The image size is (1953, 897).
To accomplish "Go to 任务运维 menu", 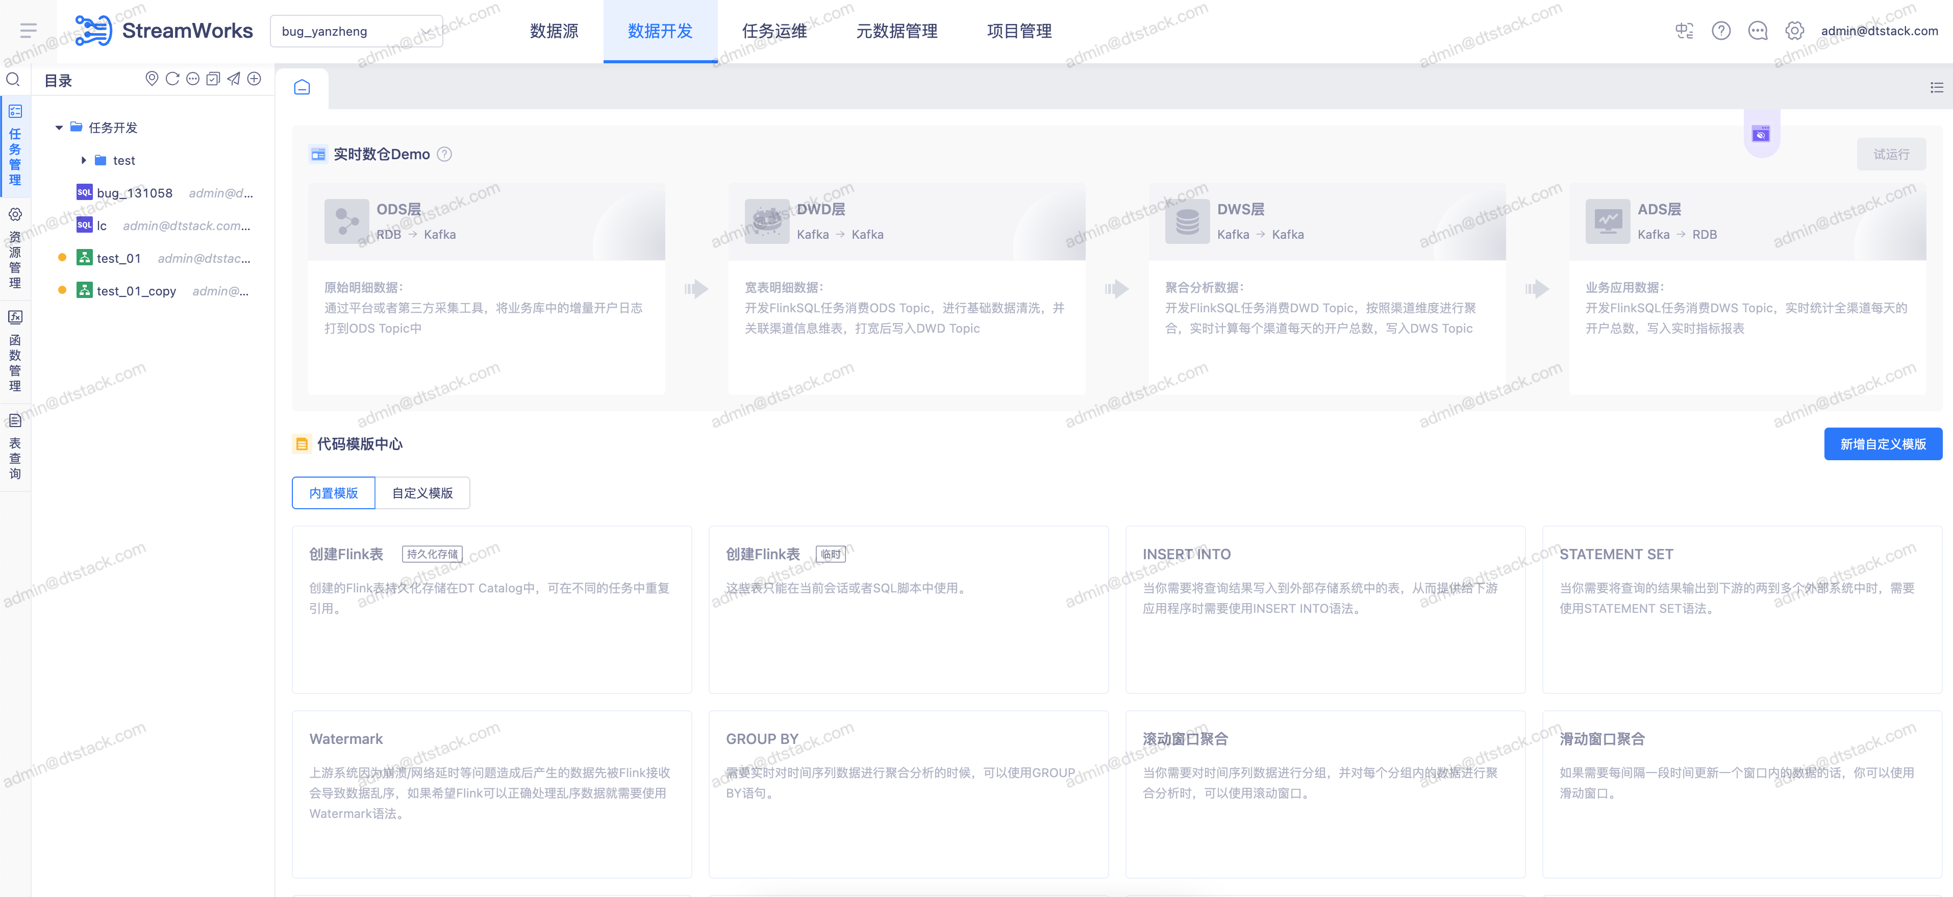I will click(x=774, y=31).
